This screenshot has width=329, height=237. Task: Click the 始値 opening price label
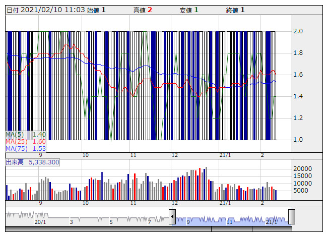point(93,10)
